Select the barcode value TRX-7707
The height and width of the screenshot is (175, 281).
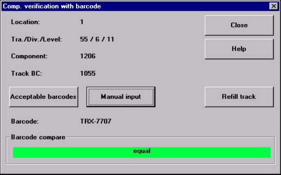[x=96, y=121]
